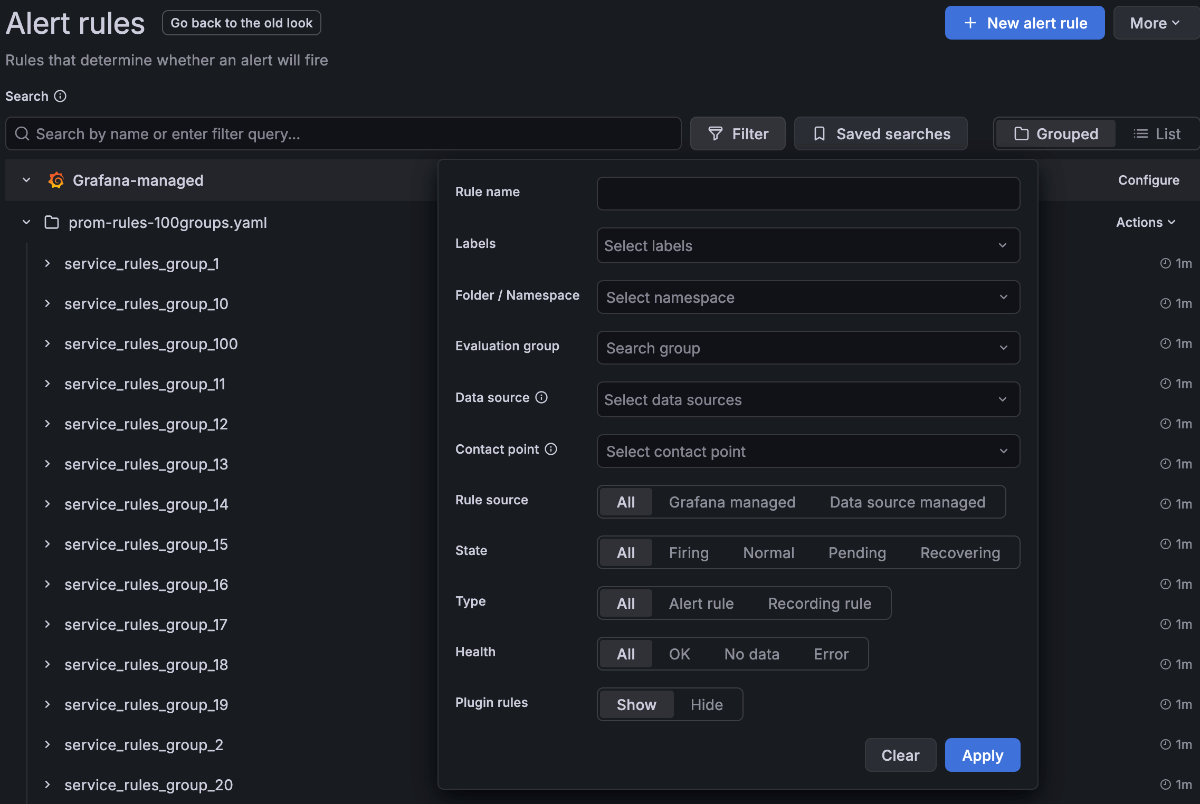Image resolution: width=1200 pixels, height=804 pixels.
Task: Select the Firing state filter
Action: coord(688,552)
